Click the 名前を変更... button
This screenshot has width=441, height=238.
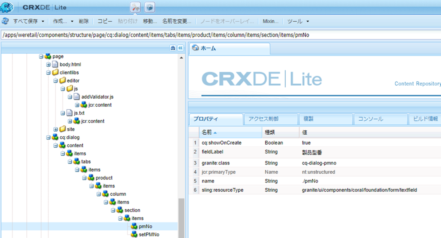177,21
